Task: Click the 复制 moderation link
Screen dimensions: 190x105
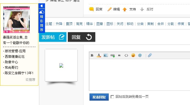Action: pos(150,24)
